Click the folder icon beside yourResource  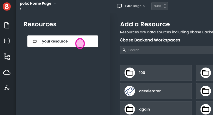(35, 41)
